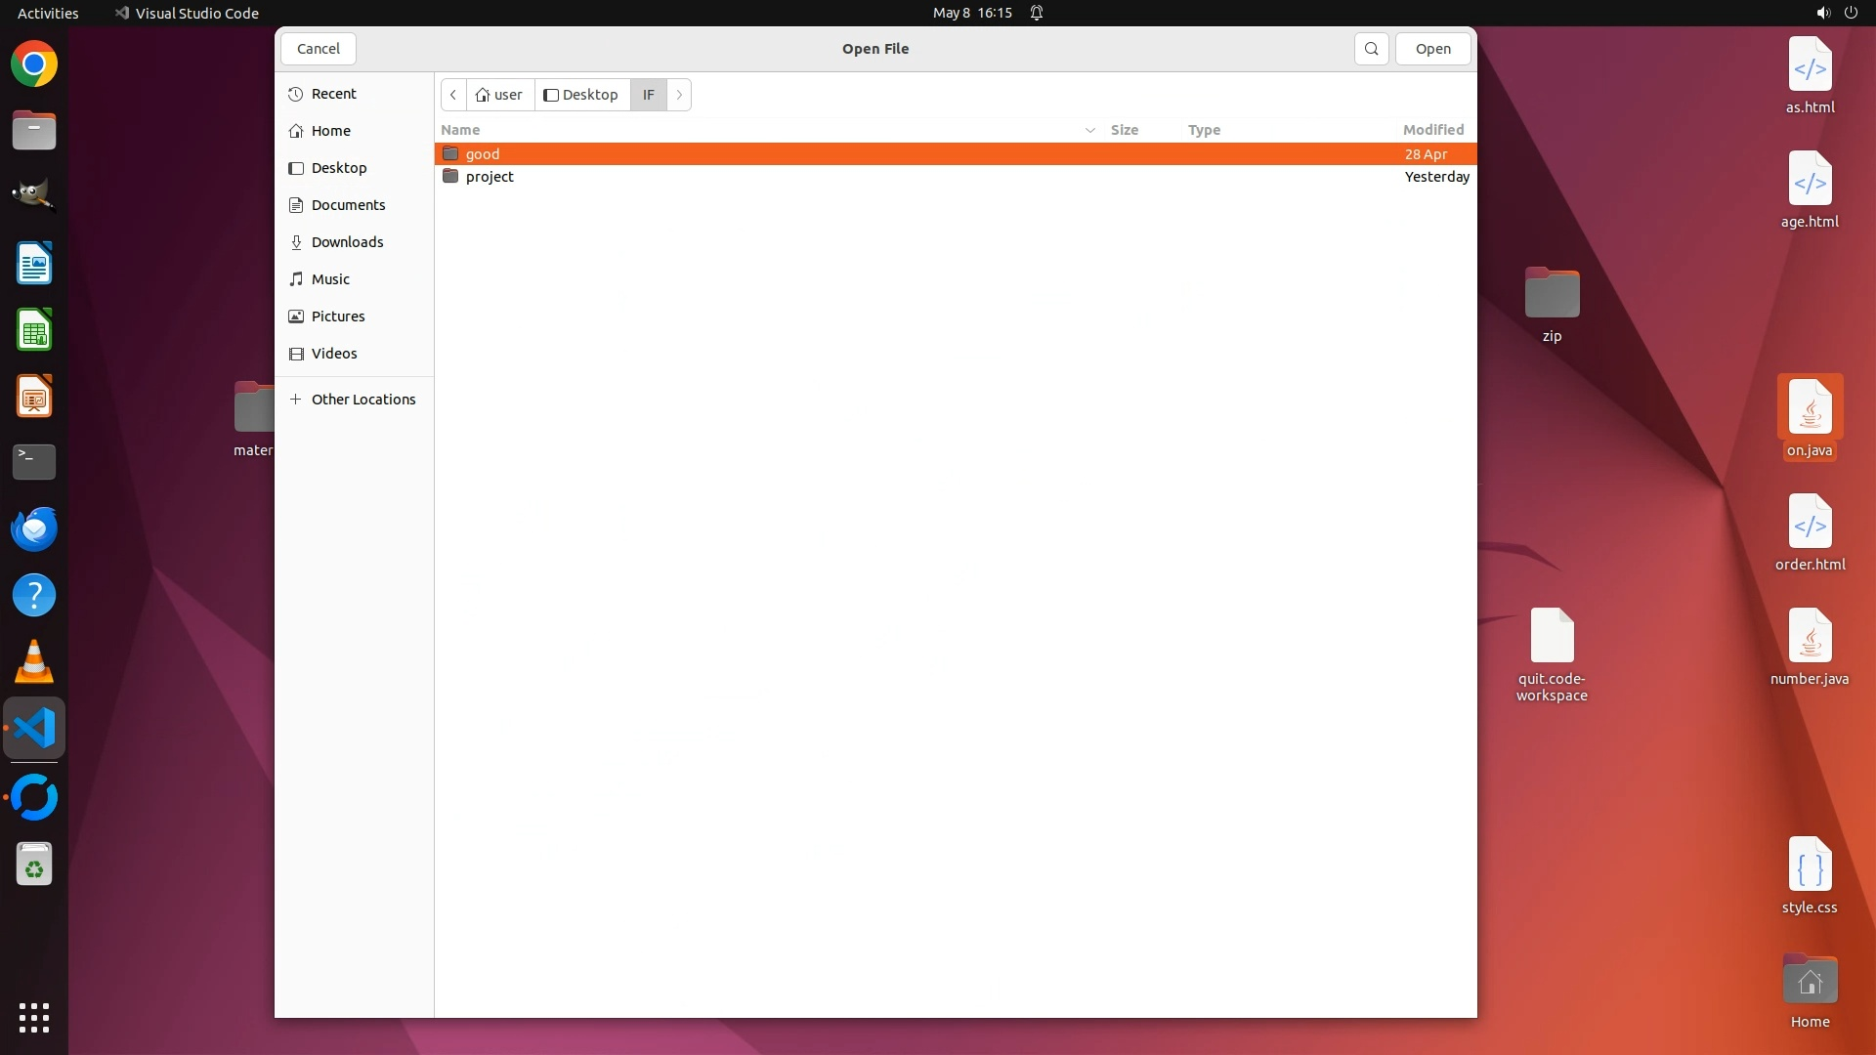Click the back arrow in the path bar

(453, 95)
